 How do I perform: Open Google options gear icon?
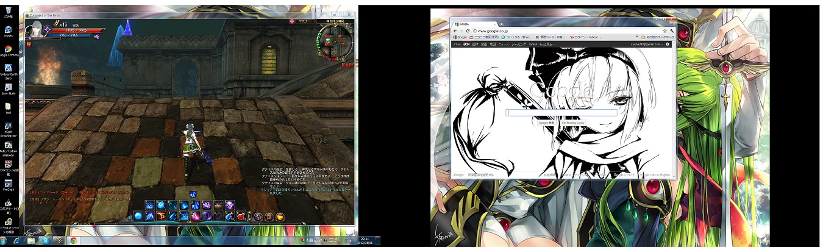click(x=668, y=44)
